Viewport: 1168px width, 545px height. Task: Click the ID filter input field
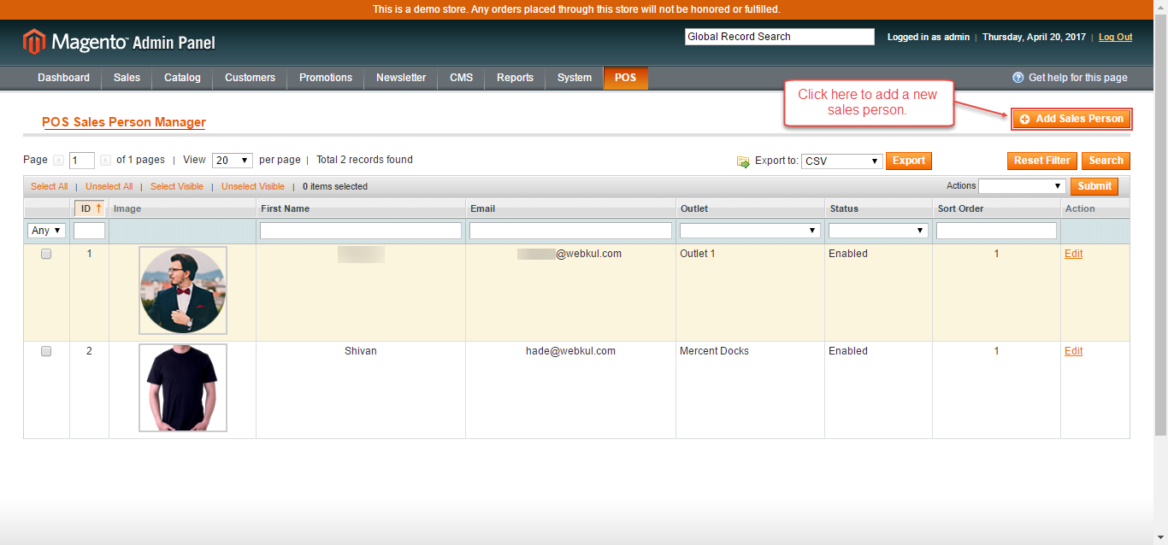(89, 231)
